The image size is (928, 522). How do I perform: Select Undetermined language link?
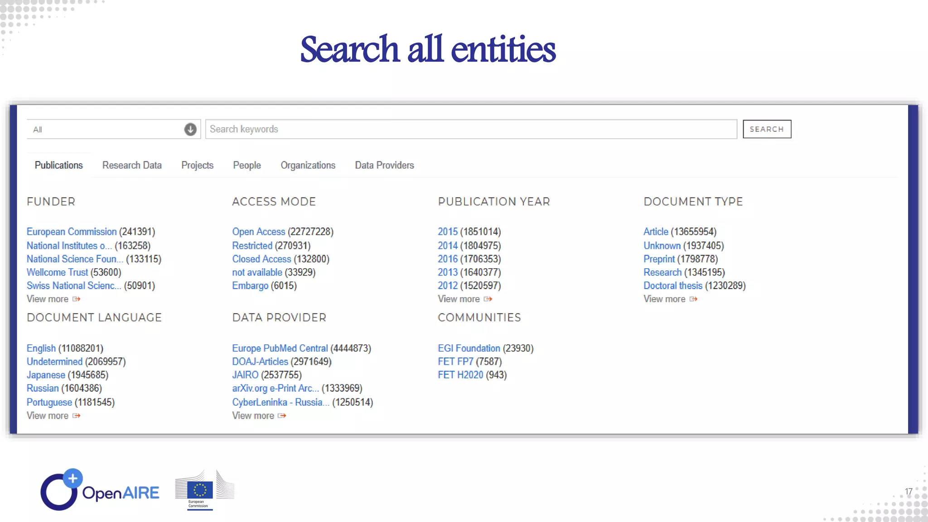(x=54, y=362)
